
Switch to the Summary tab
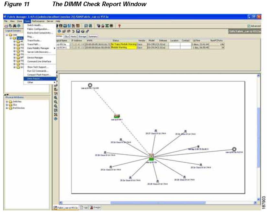tap(93, 37)
